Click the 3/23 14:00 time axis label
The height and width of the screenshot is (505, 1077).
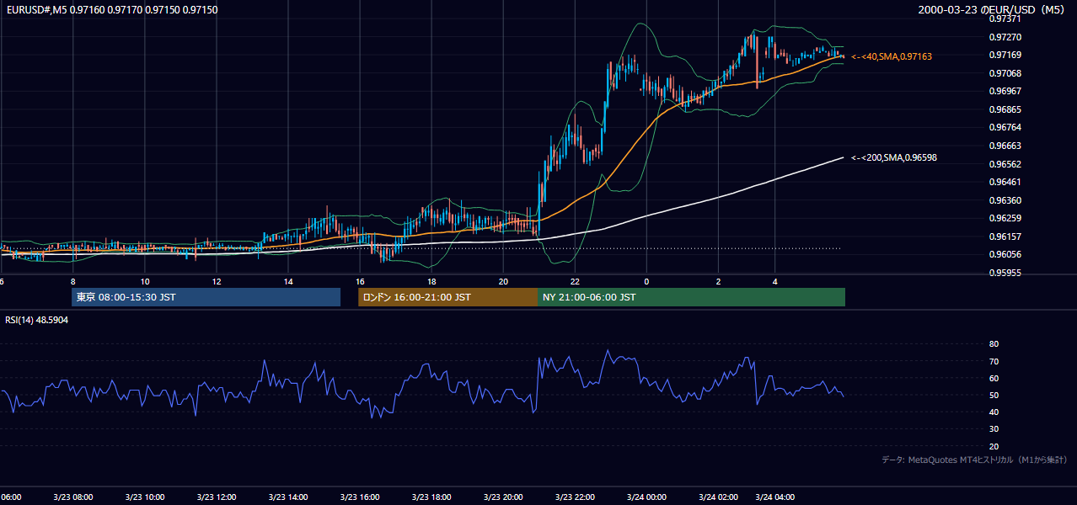click(x=288, y=497)
